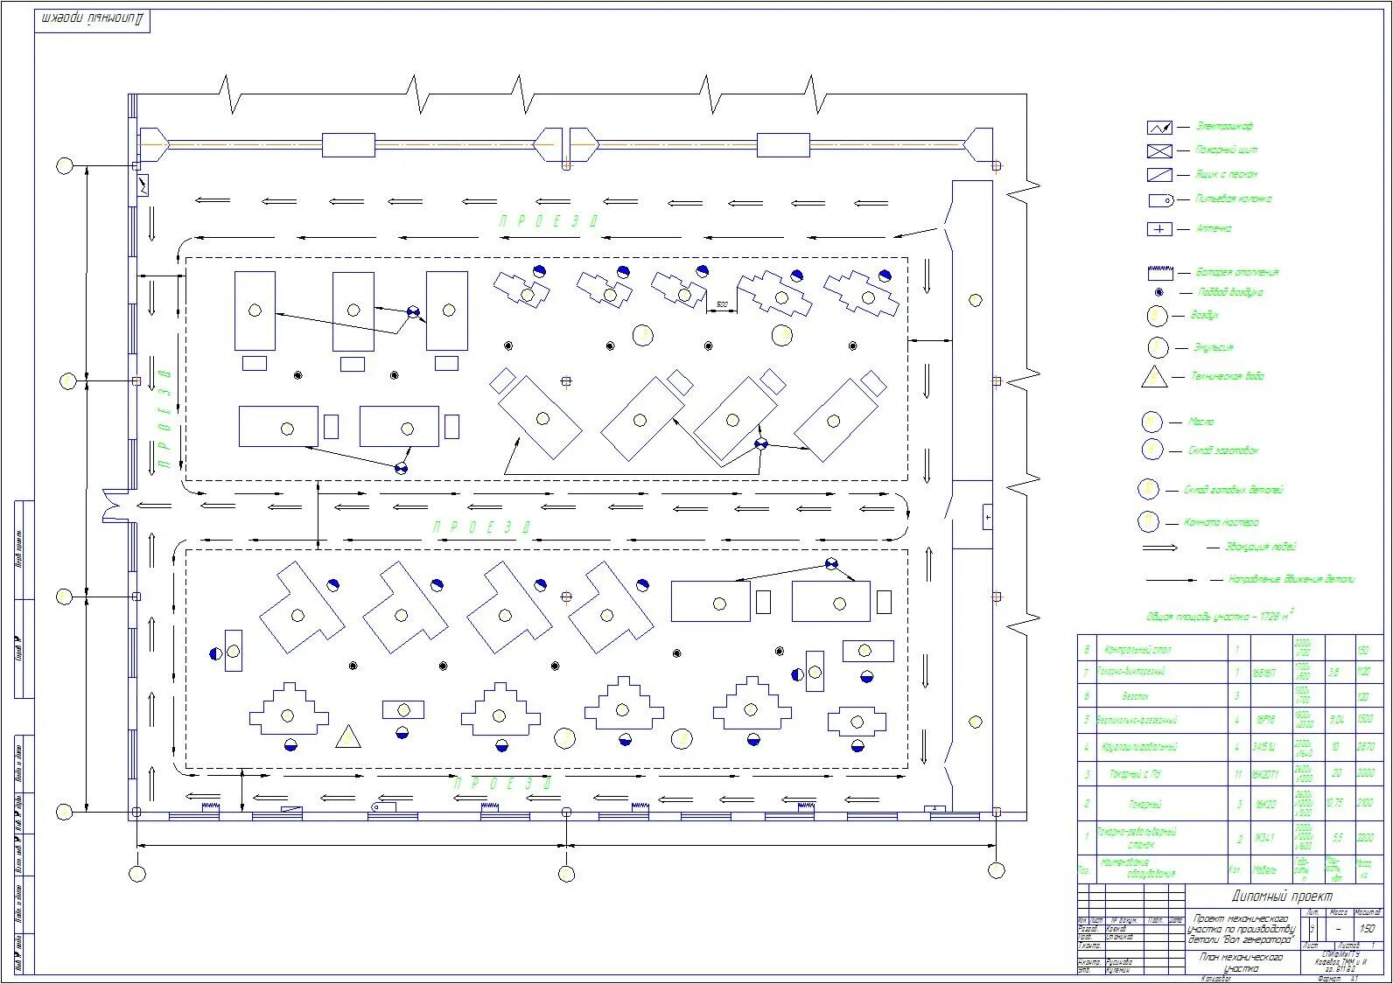Select the План механического участка title
The image size is (1393, 984).
point(1241,963)
